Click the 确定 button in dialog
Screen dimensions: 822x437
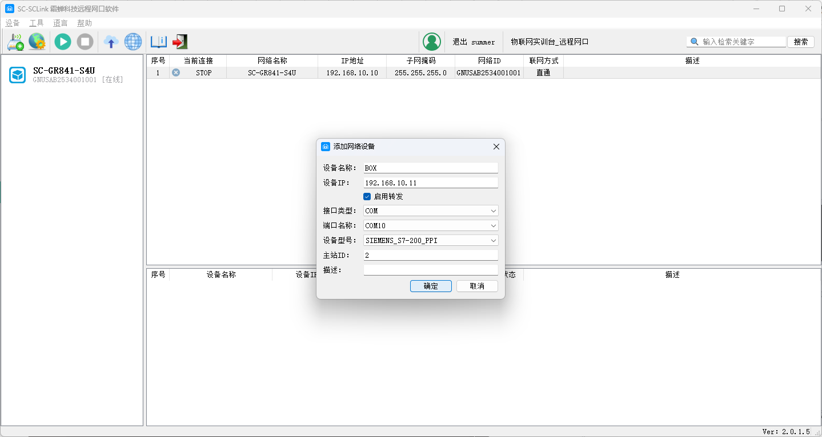coord(431,286)
